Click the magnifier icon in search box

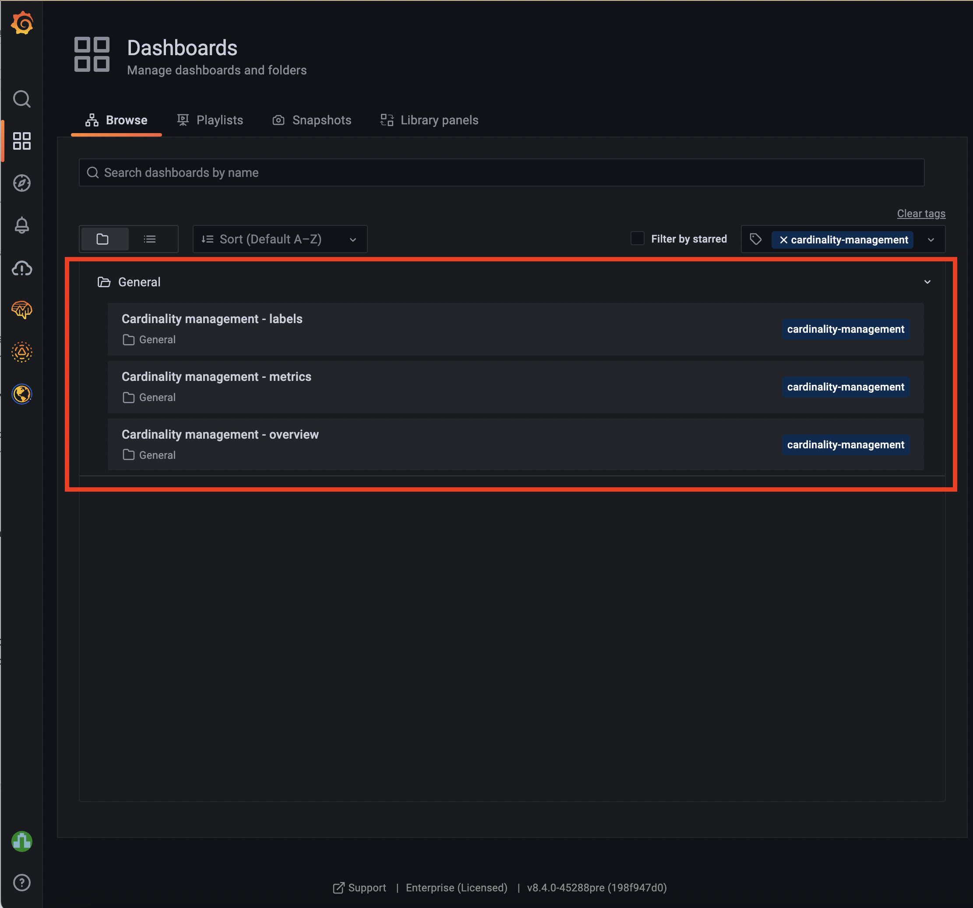92,172
